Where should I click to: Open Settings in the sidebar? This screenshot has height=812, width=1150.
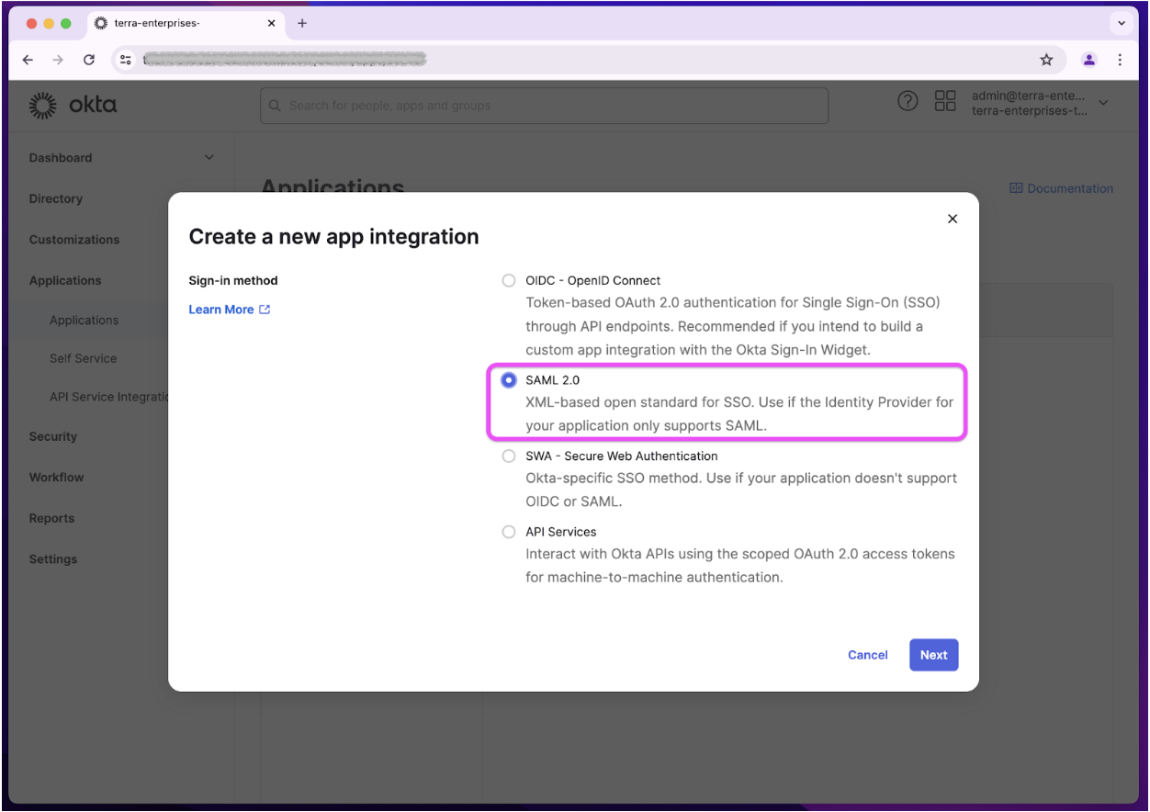(x=53, y=559)
